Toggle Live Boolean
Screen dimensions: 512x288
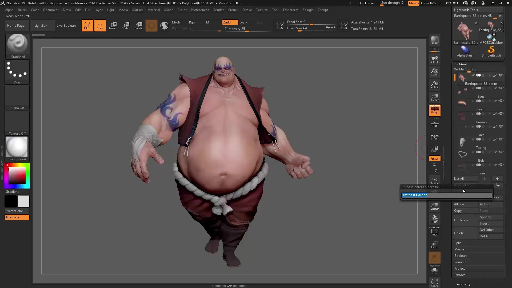point(66,26)
